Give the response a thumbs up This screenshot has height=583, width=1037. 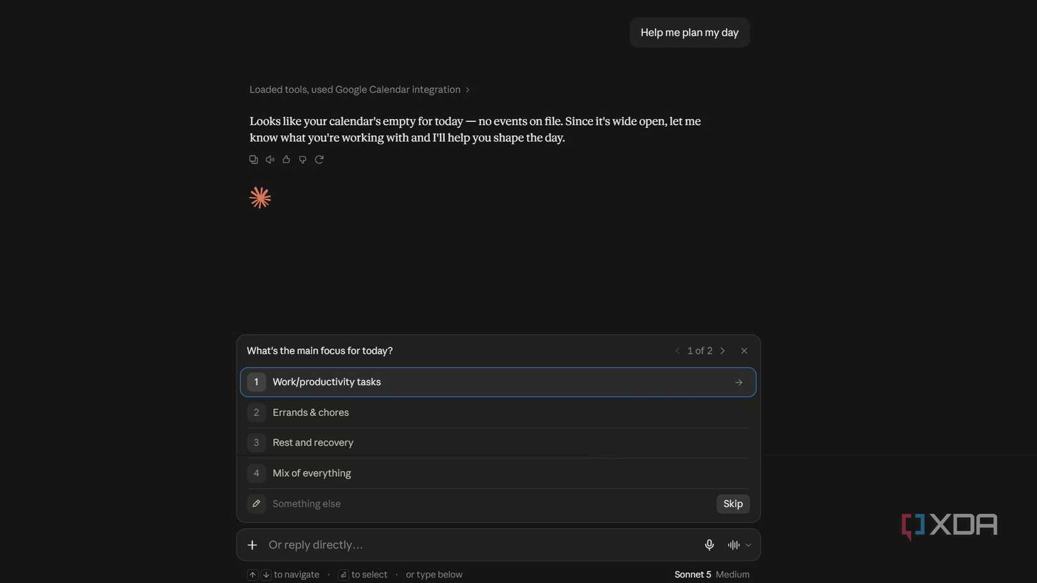click(x=286, y=160)
